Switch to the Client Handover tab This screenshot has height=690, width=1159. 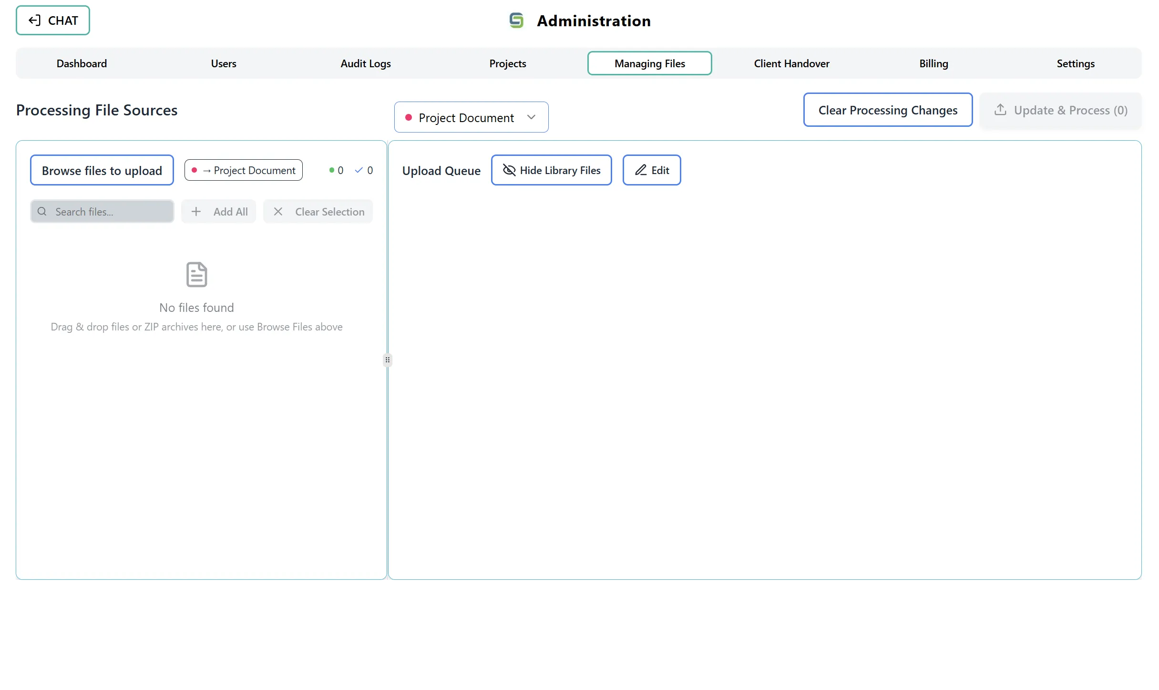(x=791, y=63)
